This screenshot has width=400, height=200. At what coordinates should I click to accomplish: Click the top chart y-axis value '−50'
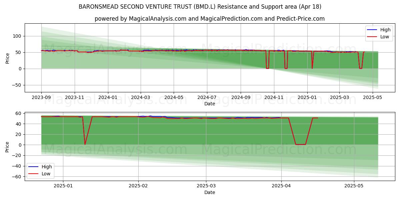[x=16, y=85]
